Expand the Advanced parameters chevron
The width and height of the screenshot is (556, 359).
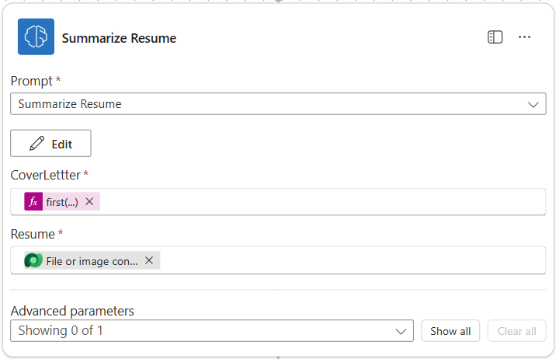tap(401, 331)
